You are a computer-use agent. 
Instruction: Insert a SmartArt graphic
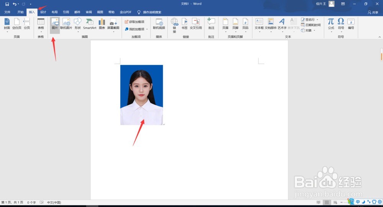coord(90,24)
